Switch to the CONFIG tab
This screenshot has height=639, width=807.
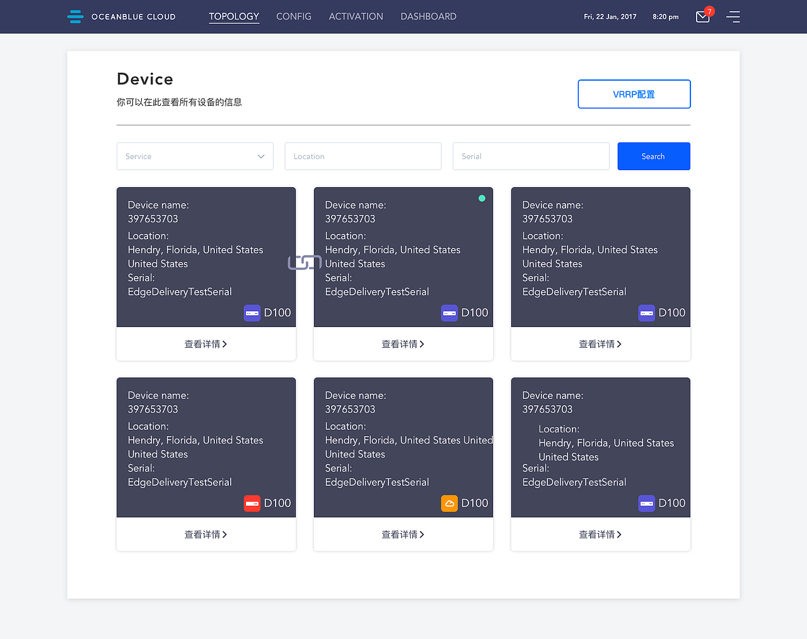click(x=294, y=16)
